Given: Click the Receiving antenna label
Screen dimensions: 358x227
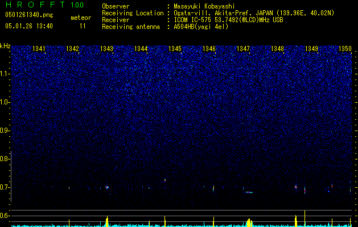Looking at the screenshot, I should [x=131, y=27].
